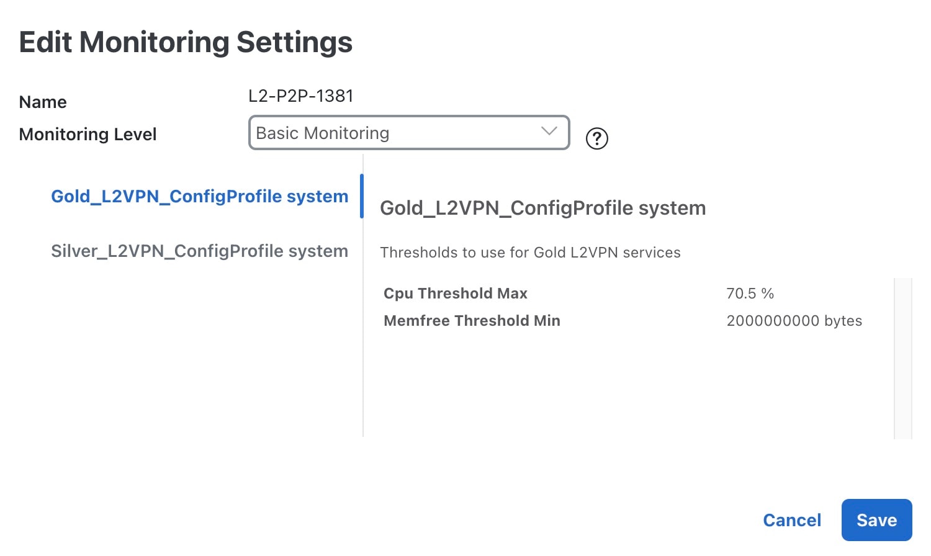Click the Name field label
This screenshot has width=931, height=556.
43,102
